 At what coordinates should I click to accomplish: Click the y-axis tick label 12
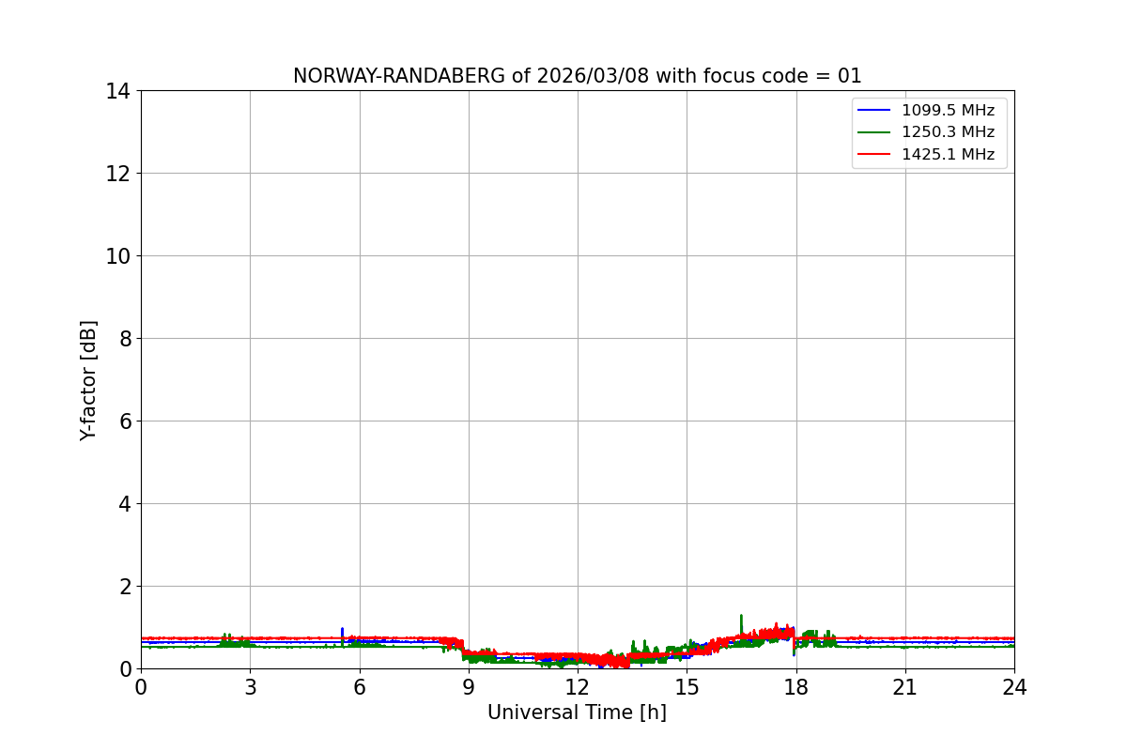tap(118, 174)
